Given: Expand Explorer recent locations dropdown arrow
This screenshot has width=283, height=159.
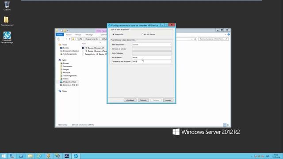Looking at the screenshot, I should [66, 39].
